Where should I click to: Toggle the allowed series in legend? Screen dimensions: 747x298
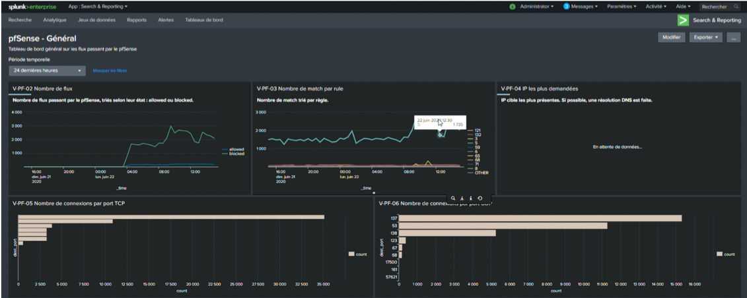[x=232, y=149]
